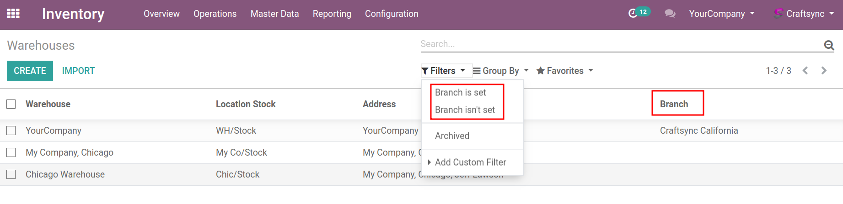The width and height of the screenshot is (843, 204).
Task: Click the Craftsync user avatar icon
Action: pyautogui.click(x=778, y=13)
